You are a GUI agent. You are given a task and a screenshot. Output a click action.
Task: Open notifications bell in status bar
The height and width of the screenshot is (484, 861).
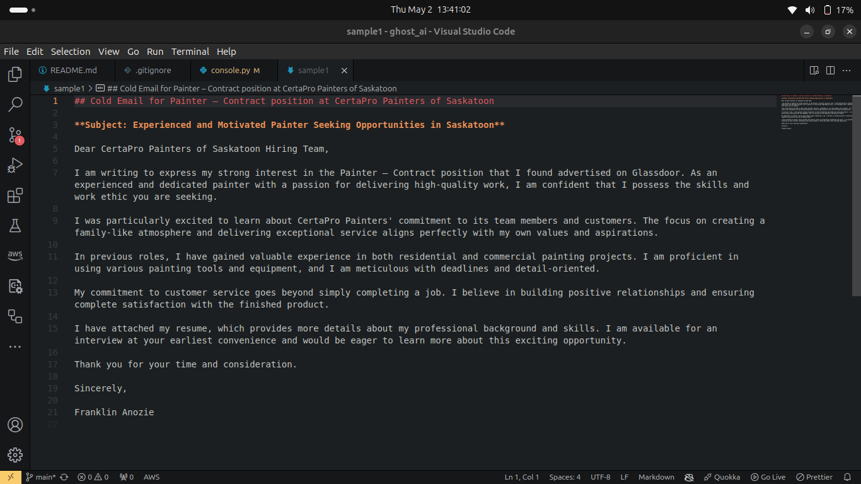click(848, 477)
